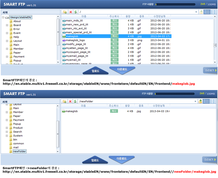This screenshot has height=178, width=218.
Task: Click the red X delete icon beside the /newFolder path
Action: (x=70, y=101)
